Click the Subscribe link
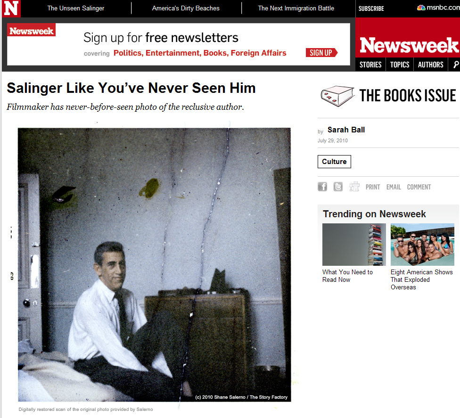The image size is (460, 418). point(371,8)
